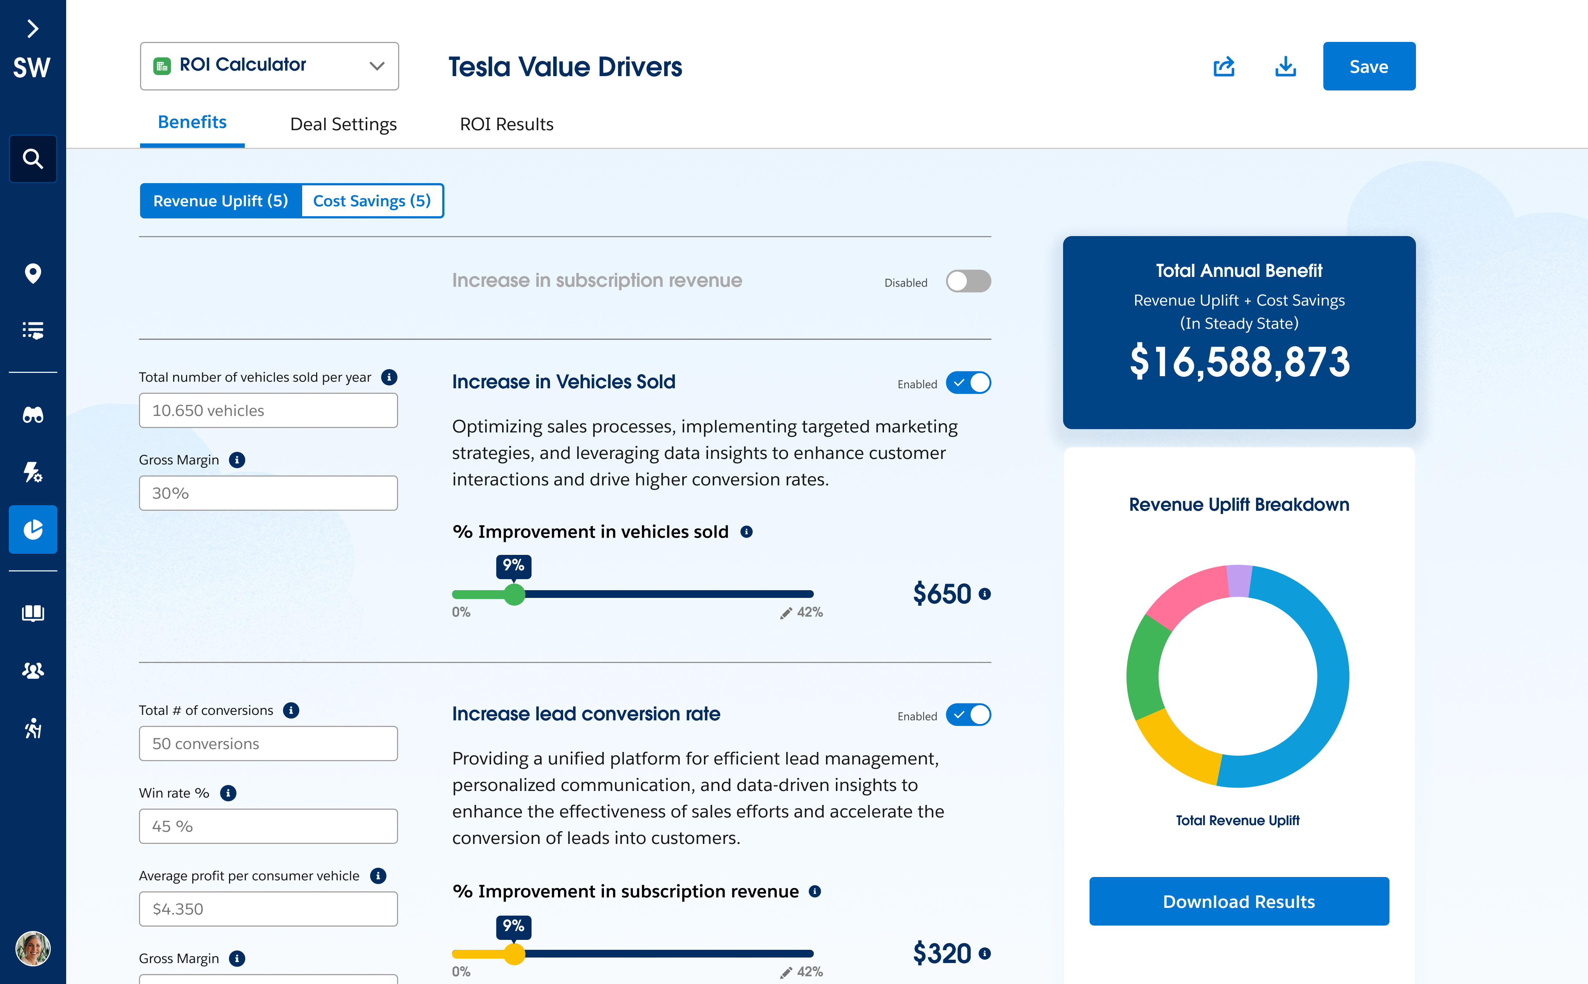Click the vehicles sold improvement slider handle

(x=515, y=594)
